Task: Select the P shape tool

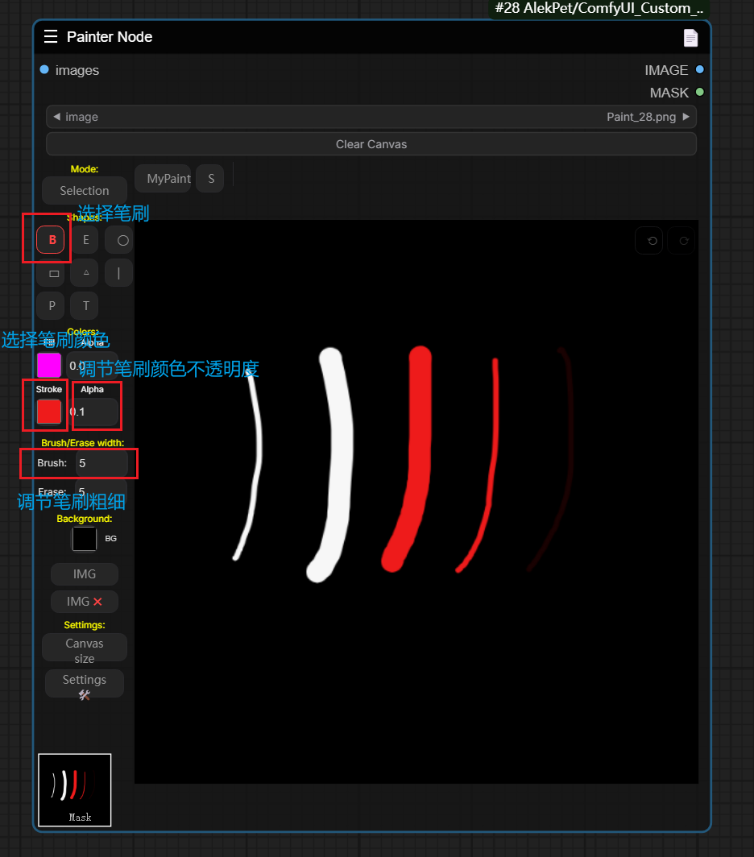Action: pos(52,306)
